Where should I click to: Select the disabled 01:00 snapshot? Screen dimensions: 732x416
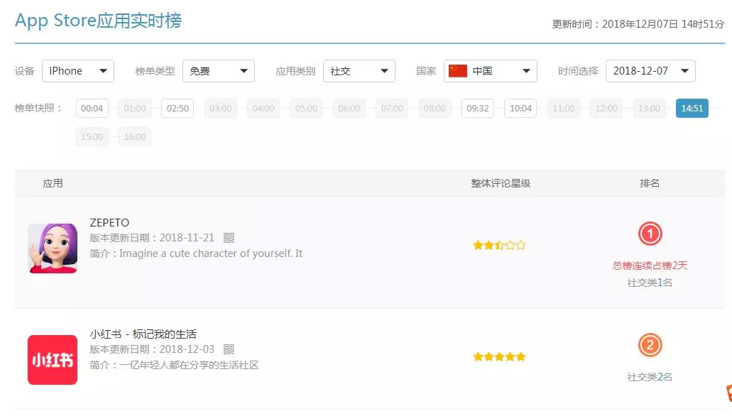tap(135, 109)
